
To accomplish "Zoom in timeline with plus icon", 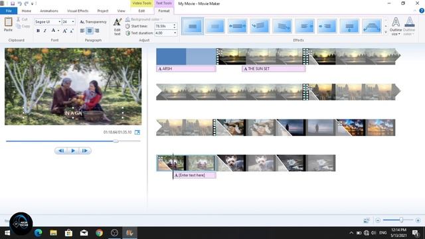I will [x=418, y=220].
